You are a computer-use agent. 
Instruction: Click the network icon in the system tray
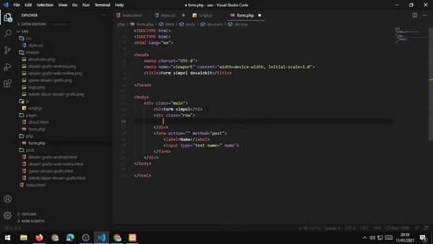380,238
